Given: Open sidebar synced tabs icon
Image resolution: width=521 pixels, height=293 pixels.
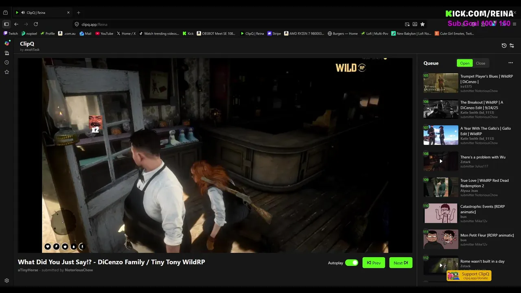Looking at the screenshot, I should pyautogui.click(x=7, y=53).
